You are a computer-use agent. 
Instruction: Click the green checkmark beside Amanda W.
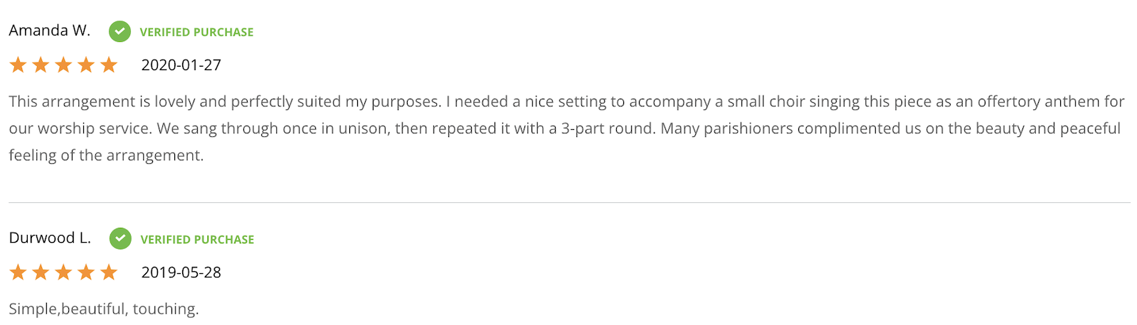[x=120, y=31]
